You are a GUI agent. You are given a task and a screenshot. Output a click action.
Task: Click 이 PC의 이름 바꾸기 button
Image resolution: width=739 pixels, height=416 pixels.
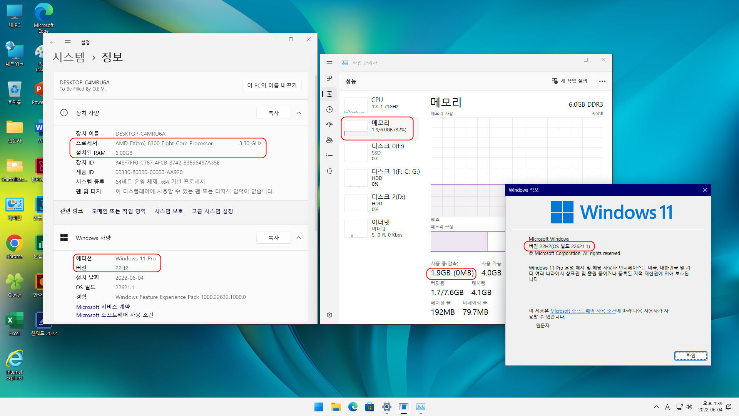click(272, 85)
